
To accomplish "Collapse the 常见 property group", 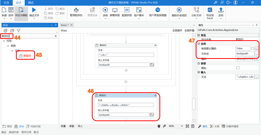I will click(199, 35).
